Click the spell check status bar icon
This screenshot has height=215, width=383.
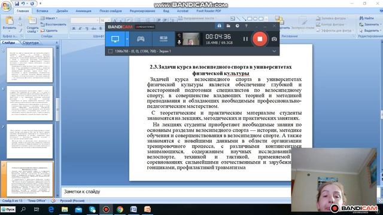click(53, 201)
